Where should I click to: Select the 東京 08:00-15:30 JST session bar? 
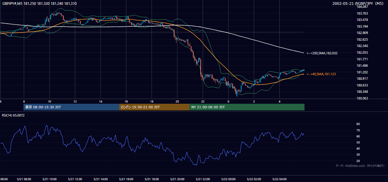(71, 107)
